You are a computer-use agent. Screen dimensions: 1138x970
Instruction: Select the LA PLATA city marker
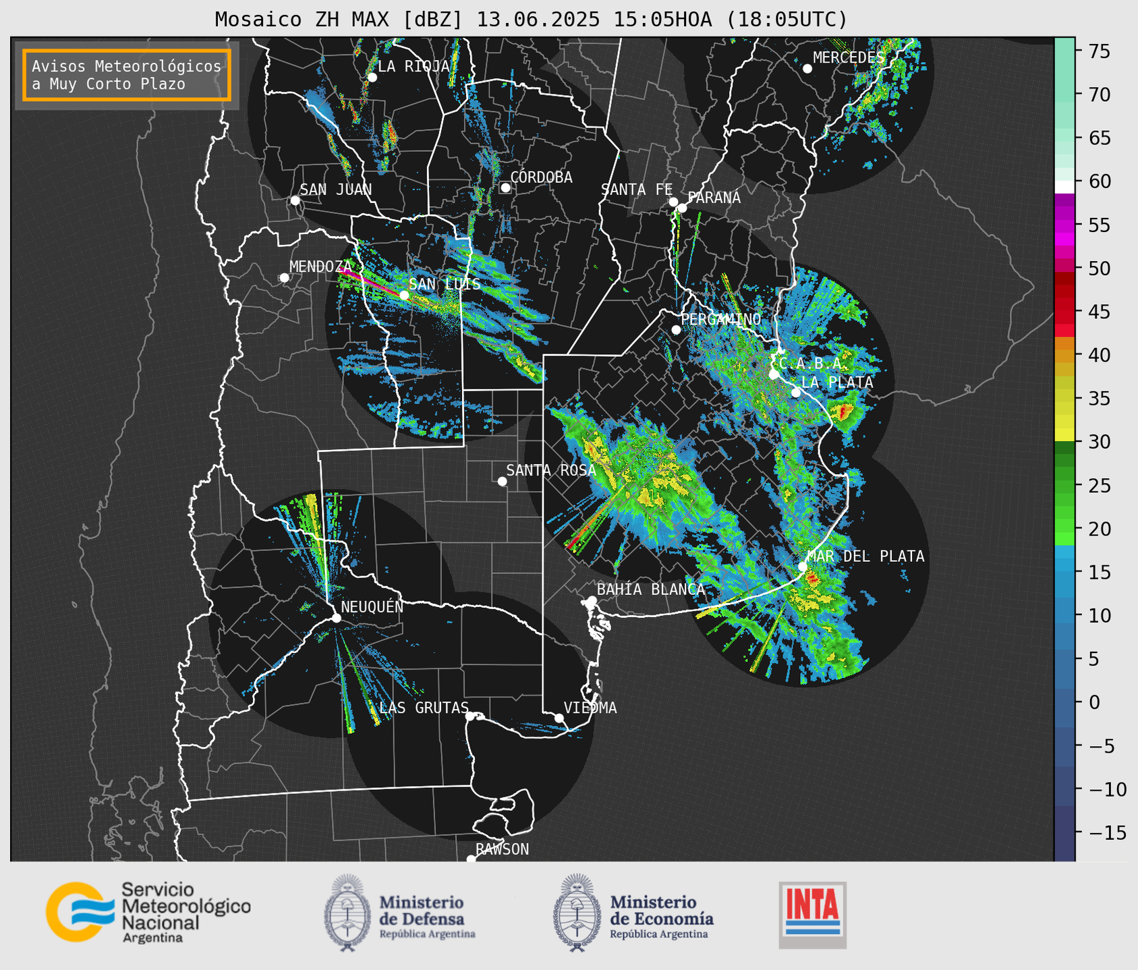click(x=796, y=393)
